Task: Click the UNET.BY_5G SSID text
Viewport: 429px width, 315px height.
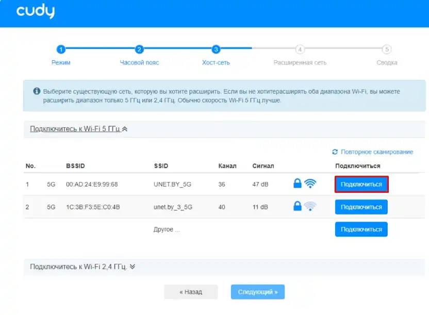Action: (x=172, y=184)
